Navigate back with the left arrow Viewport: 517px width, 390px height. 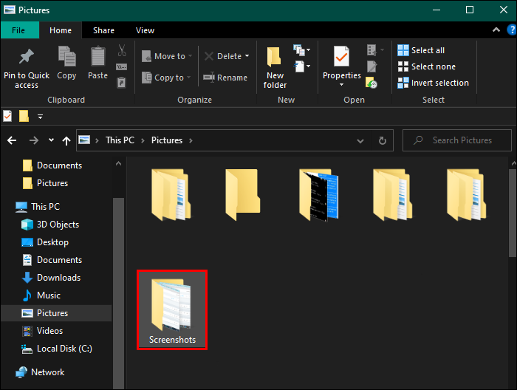coord(12,141)
